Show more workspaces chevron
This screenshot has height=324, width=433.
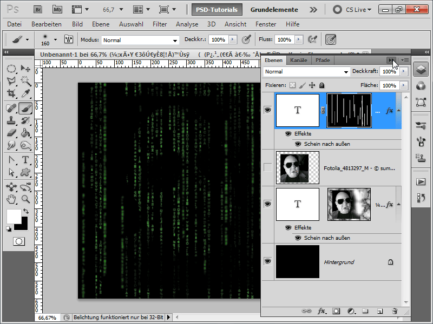point(313,10)
